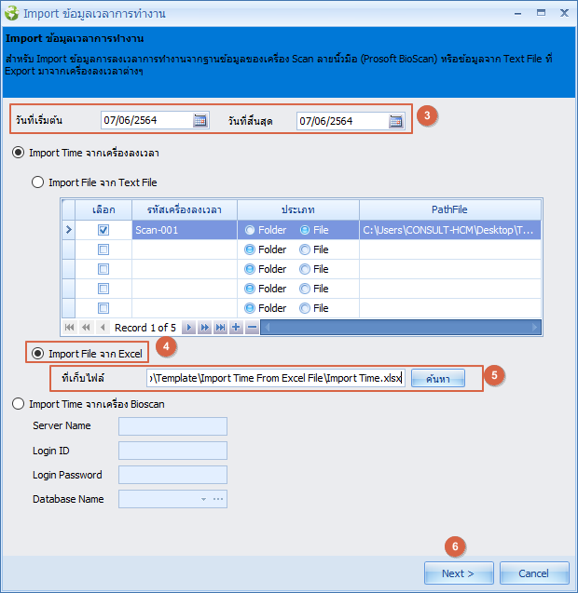The image size is (578, 593).
Task: Click the grid horizontal scrollbar track
Action: [401, 328]
